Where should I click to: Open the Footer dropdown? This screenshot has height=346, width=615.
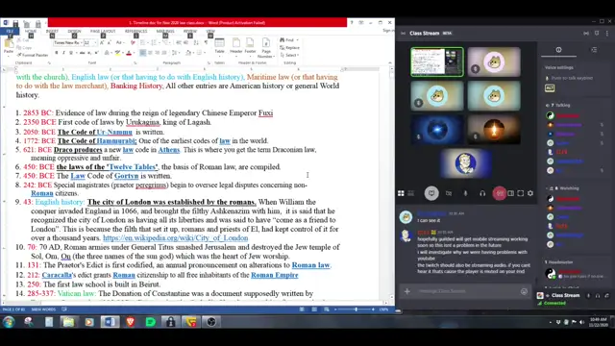click(250, 46)
